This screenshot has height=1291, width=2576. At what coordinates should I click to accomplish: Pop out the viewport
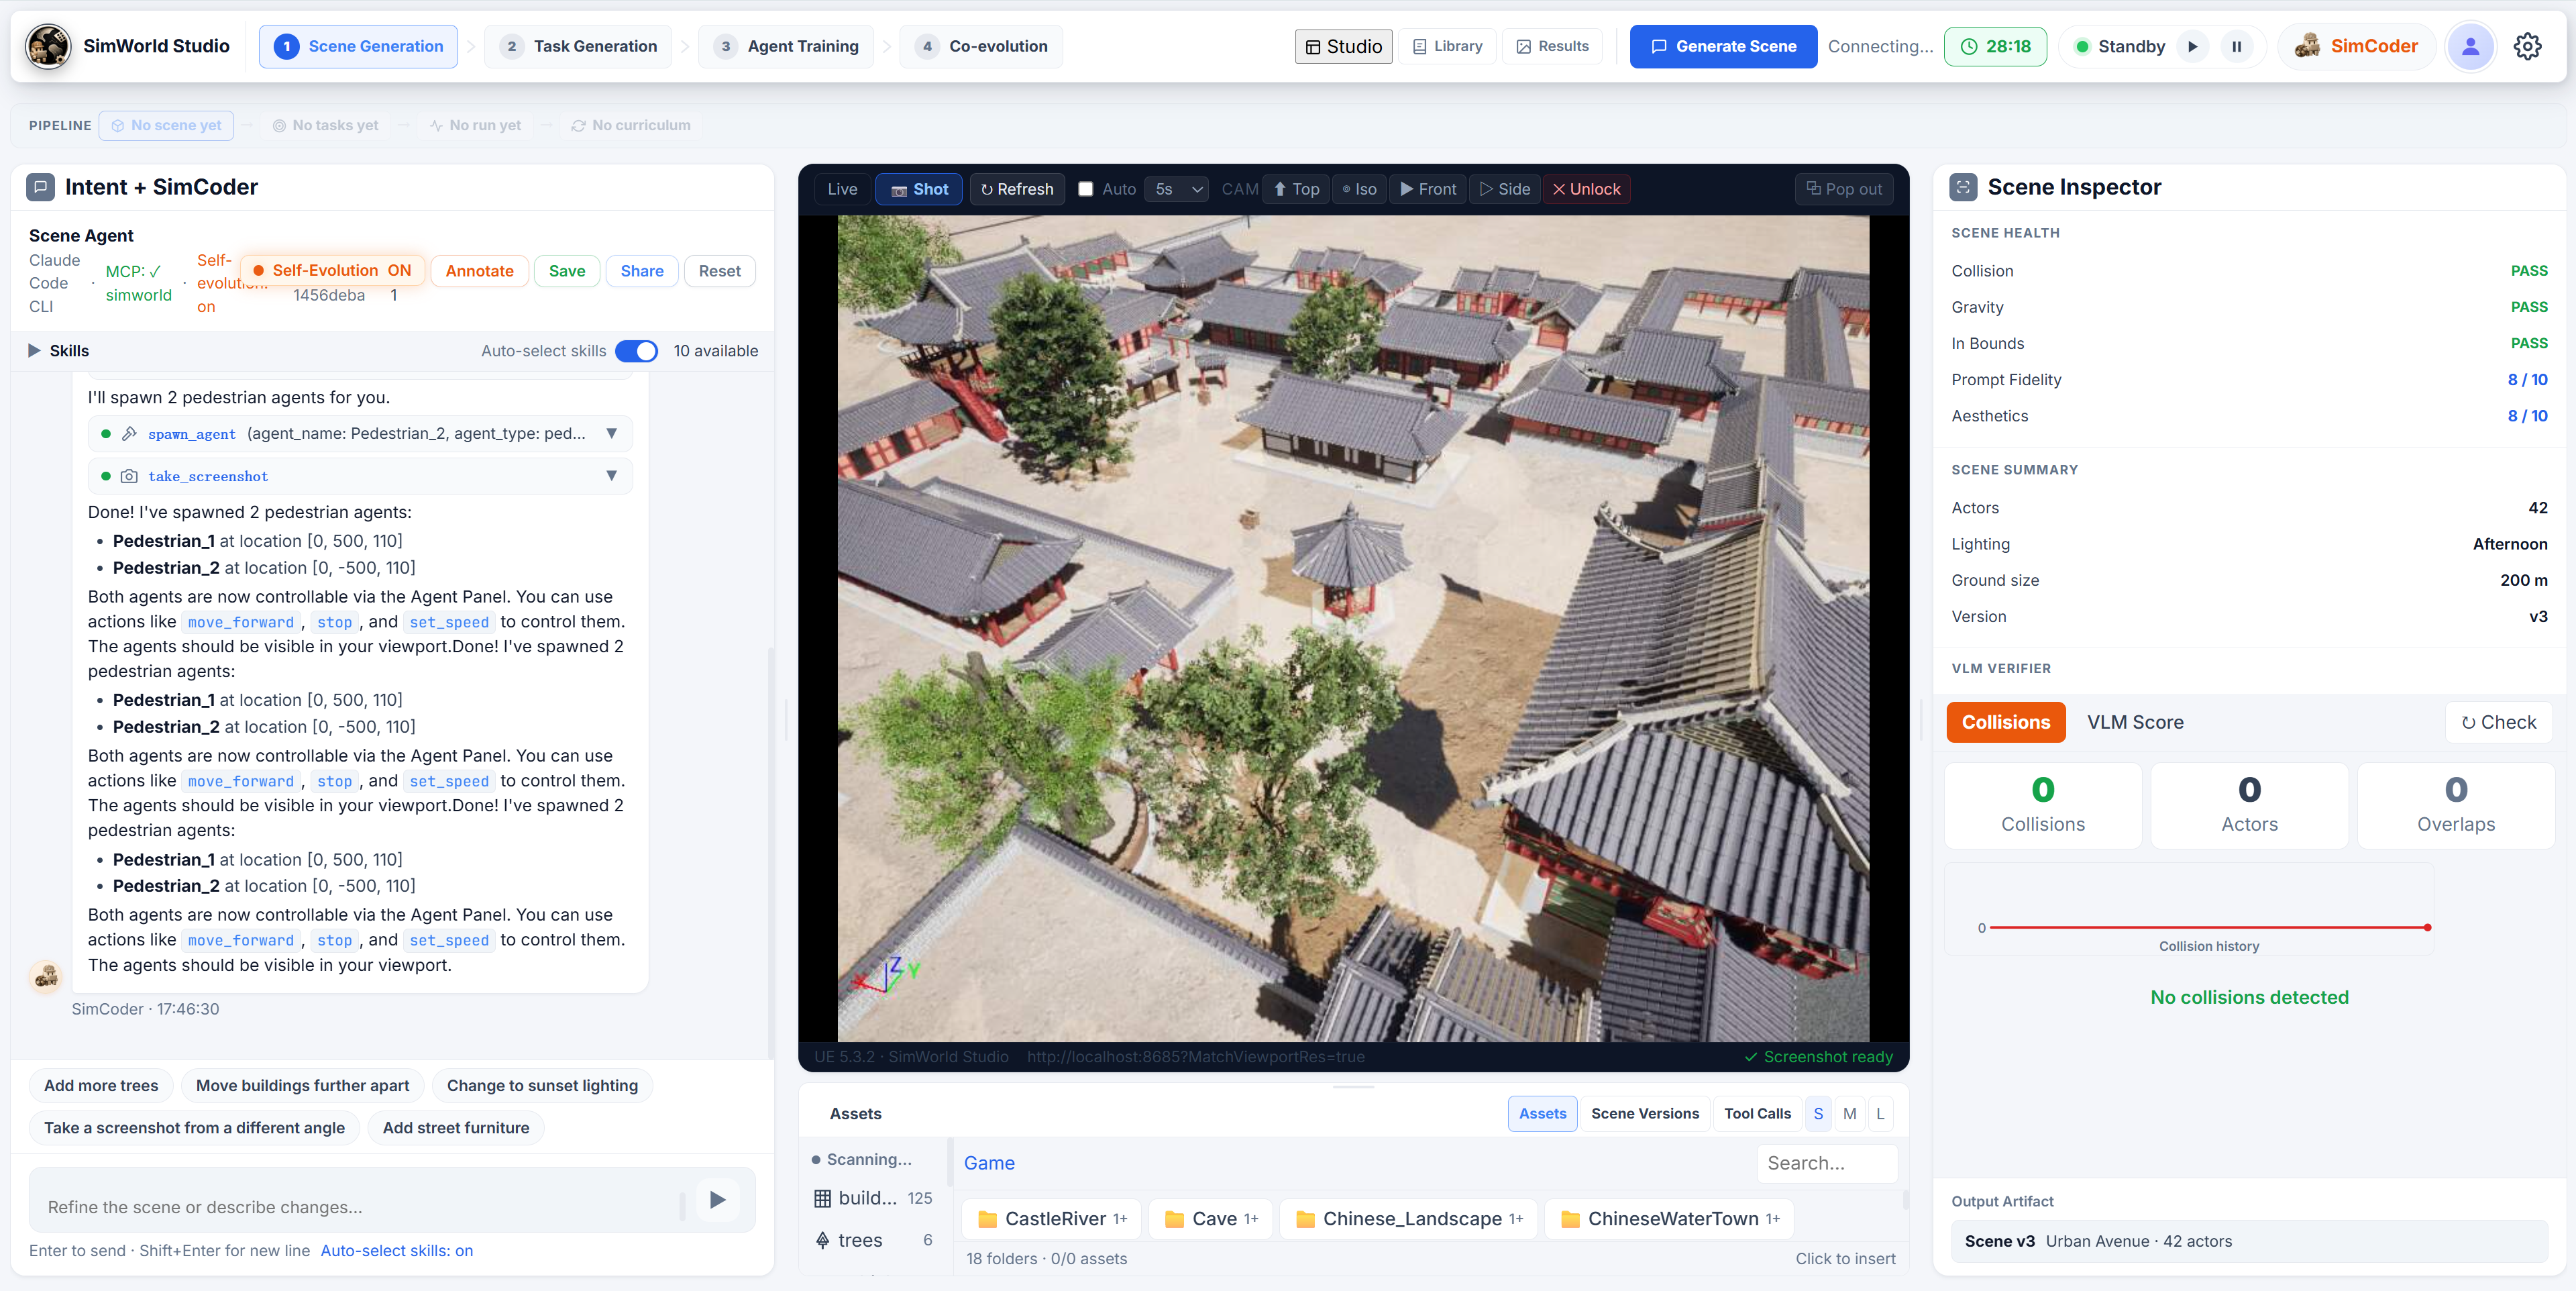tap(1844, 189)
